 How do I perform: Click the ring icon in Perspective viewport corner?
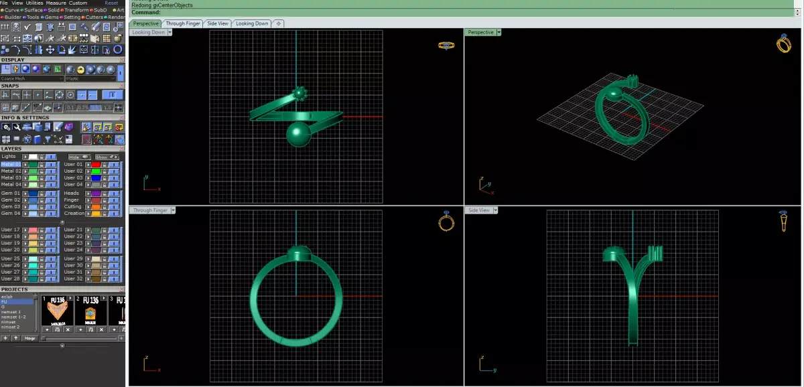[783, 44]
